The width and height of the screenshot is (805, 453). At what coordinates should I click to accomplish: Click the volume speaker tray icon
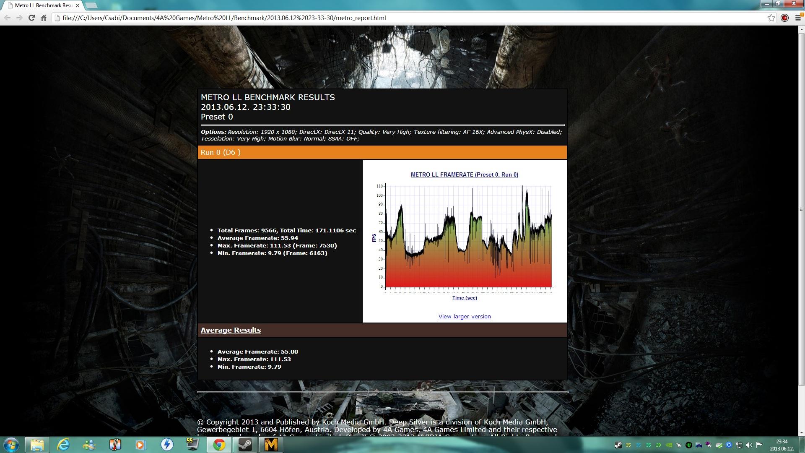[x=749, y=445]
